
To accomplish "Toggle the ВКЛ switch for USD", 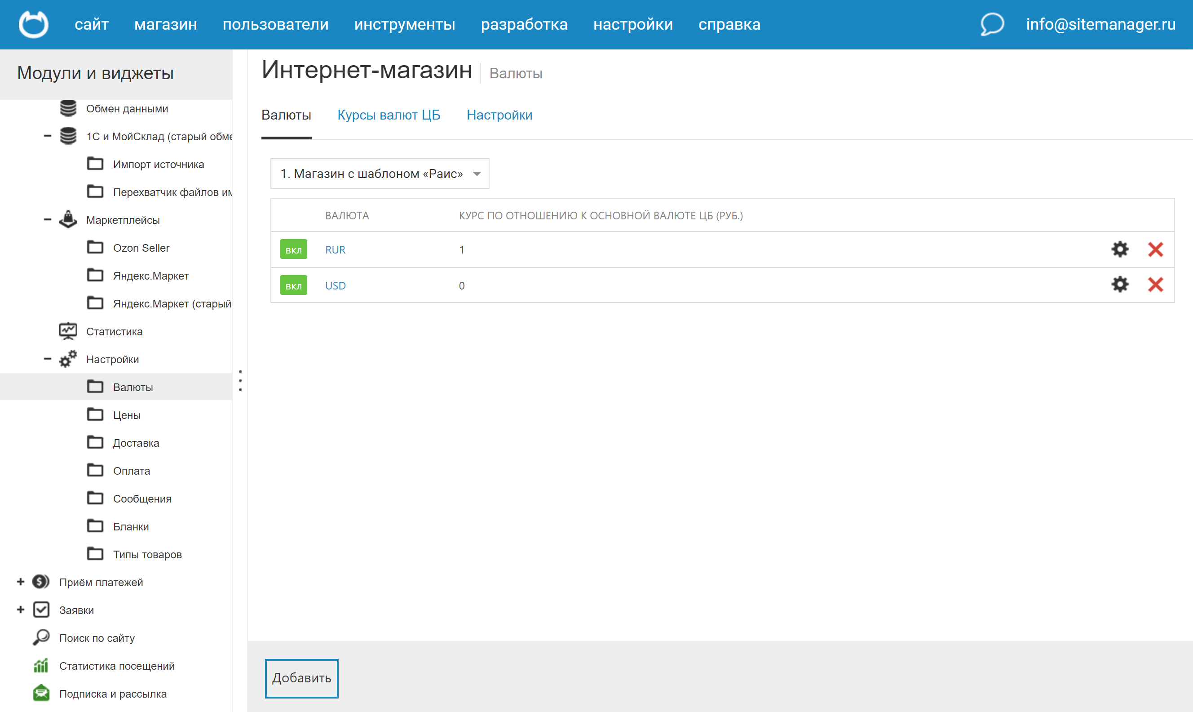I will tap(293, 285).
